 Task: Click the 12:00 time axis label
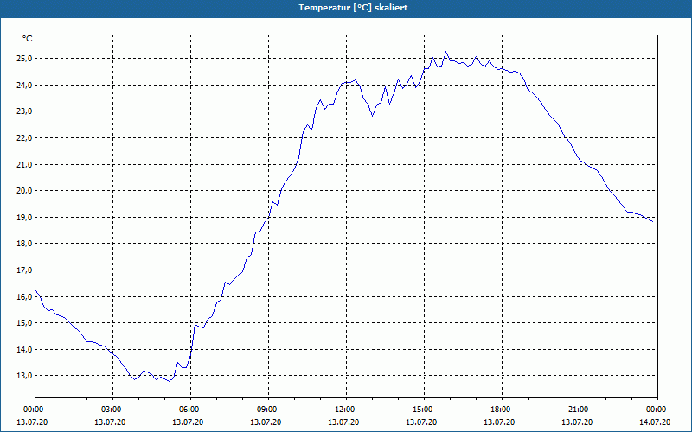click(344, 410)
